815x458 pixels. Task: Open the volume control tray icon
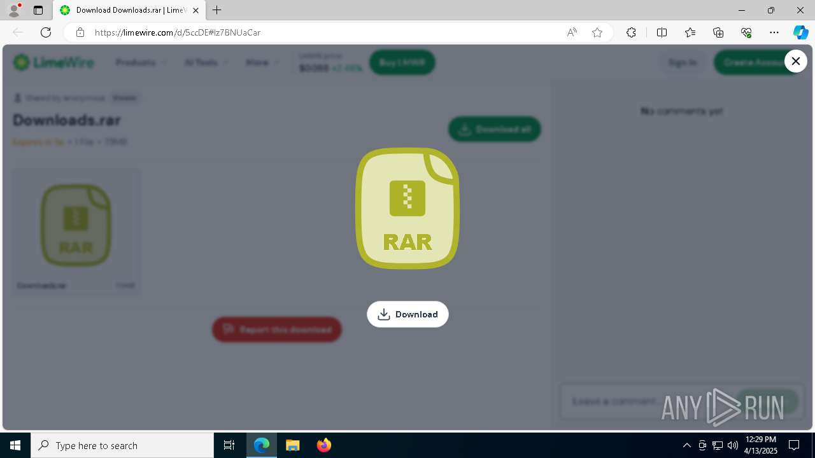(733, 445)
